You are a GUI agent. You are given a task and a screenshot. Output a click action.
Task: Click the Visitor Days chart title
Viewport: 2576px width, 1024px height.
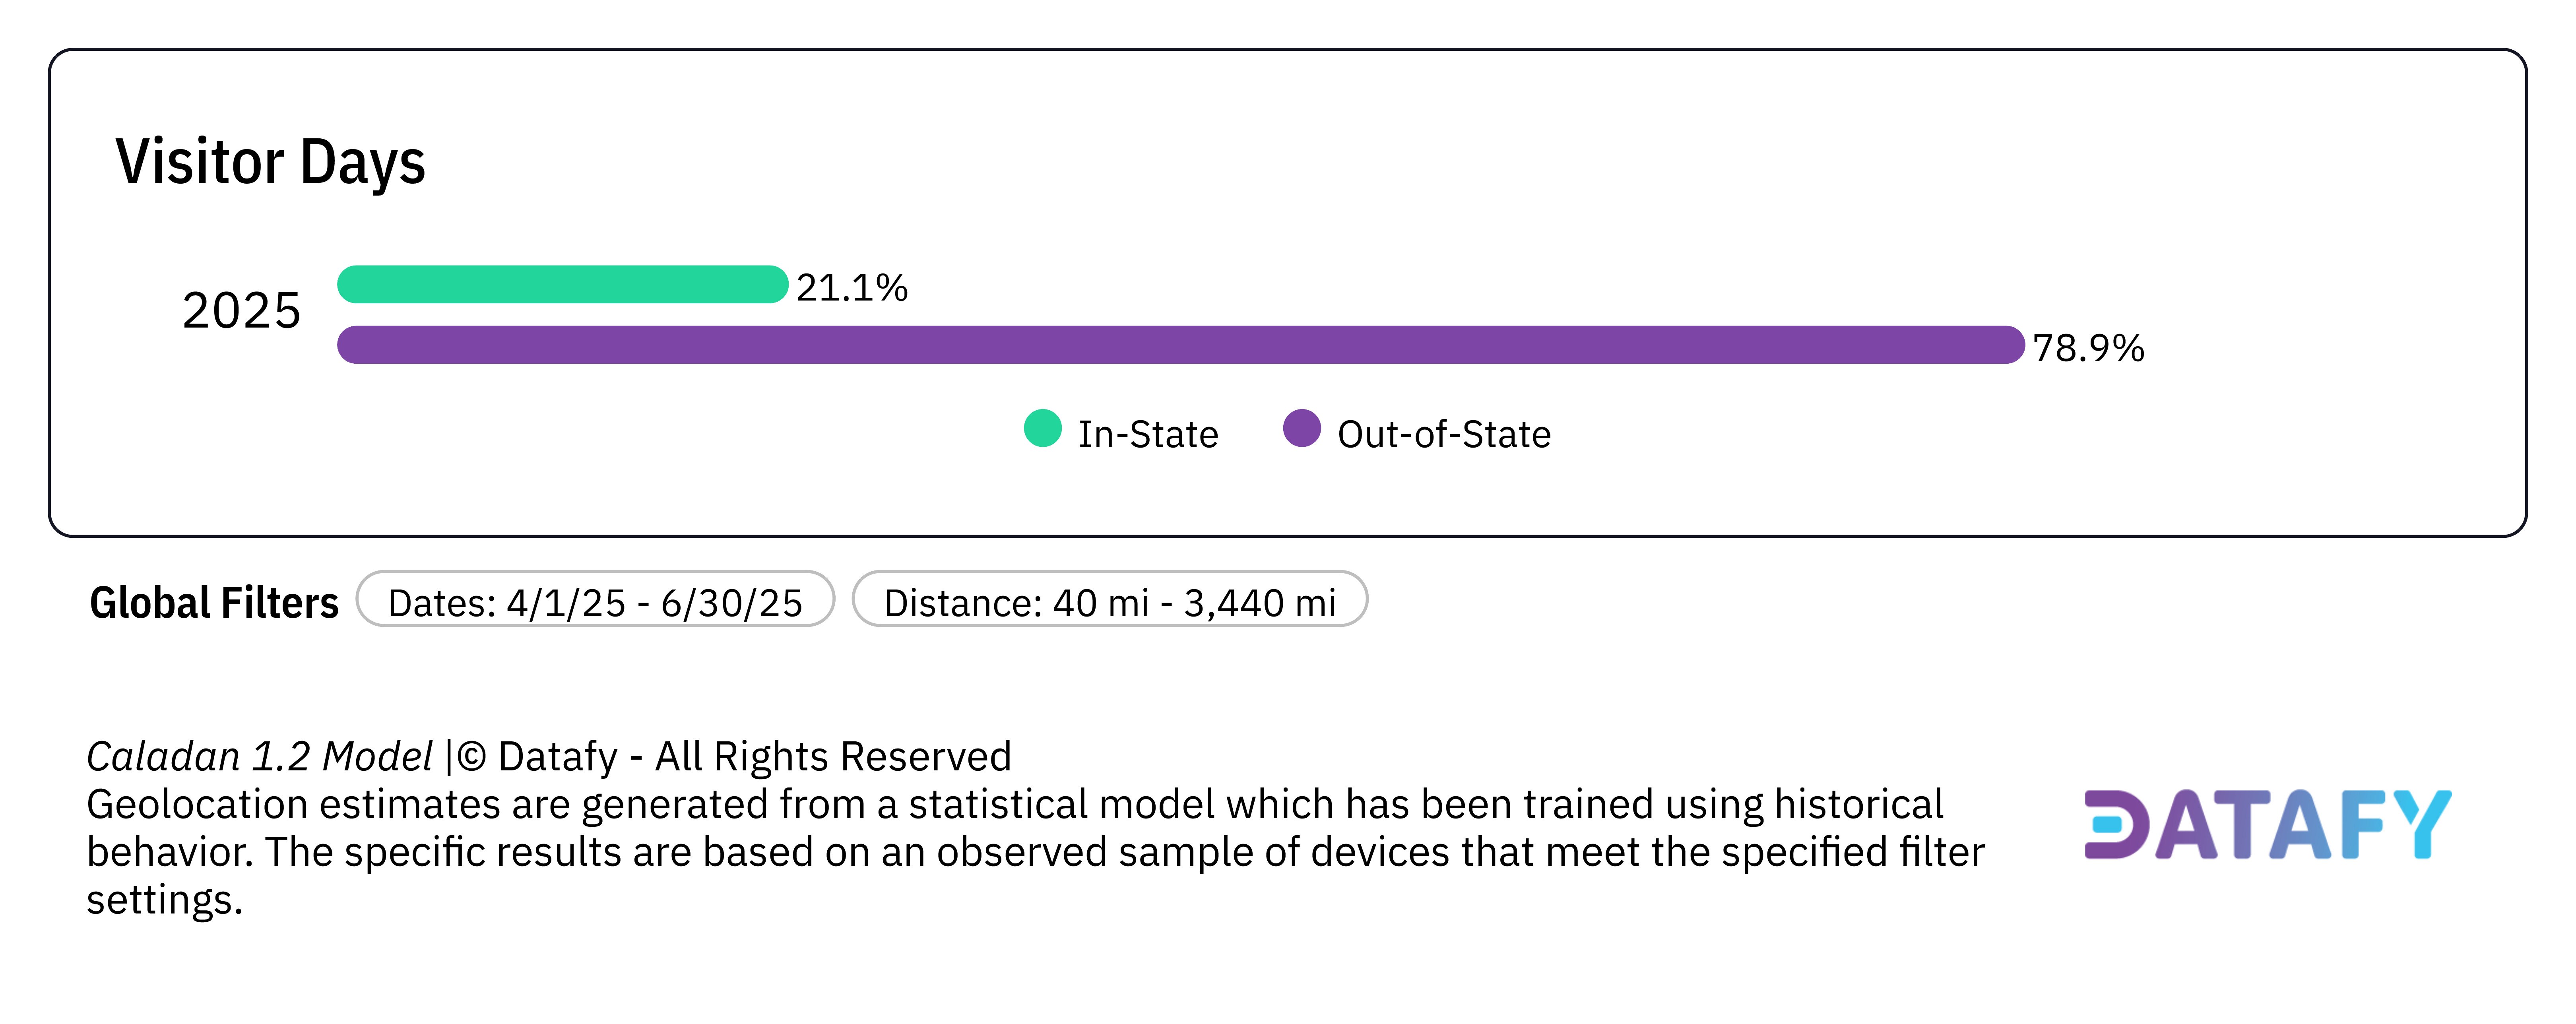[270, 162]
